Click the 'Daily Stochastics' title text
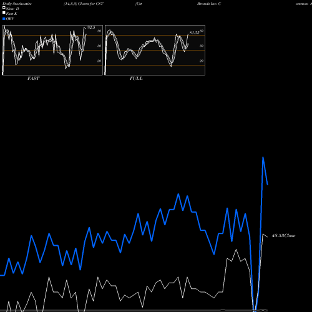 pyautogui.click(x=17, y=4)
